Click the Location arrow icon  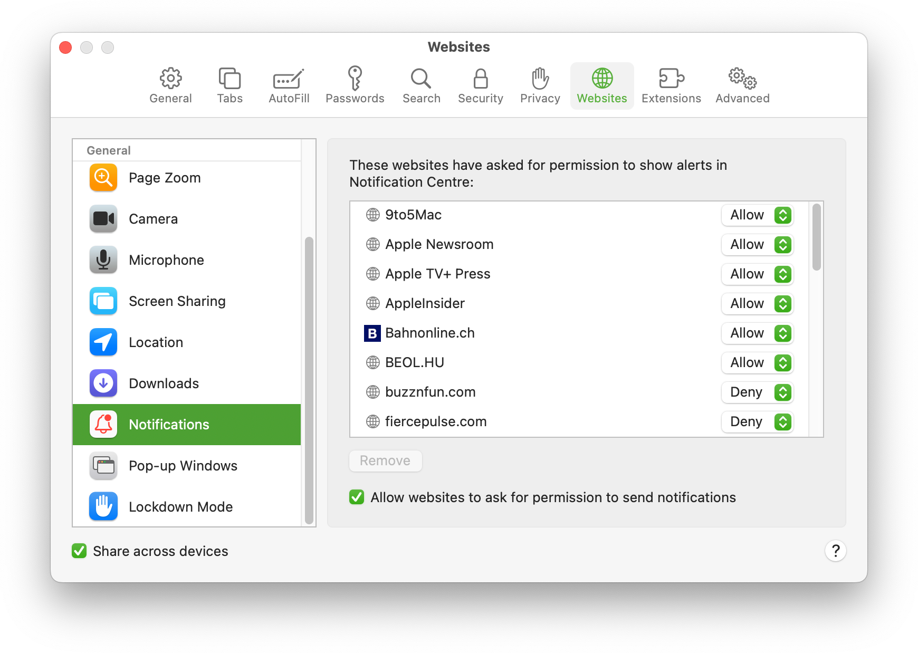[x=103, y=342]
